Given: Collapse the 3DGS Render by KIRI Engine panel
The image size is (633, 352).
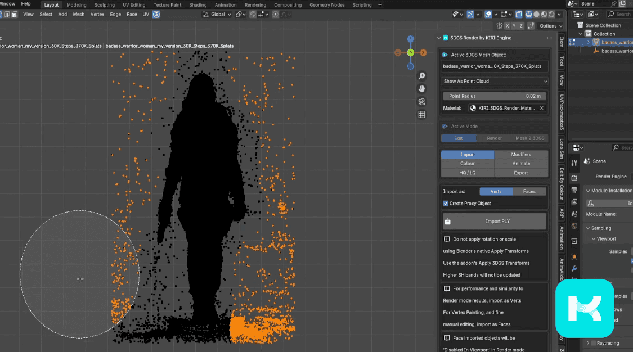Looking at the screenshot, I should tap(440, 38).
